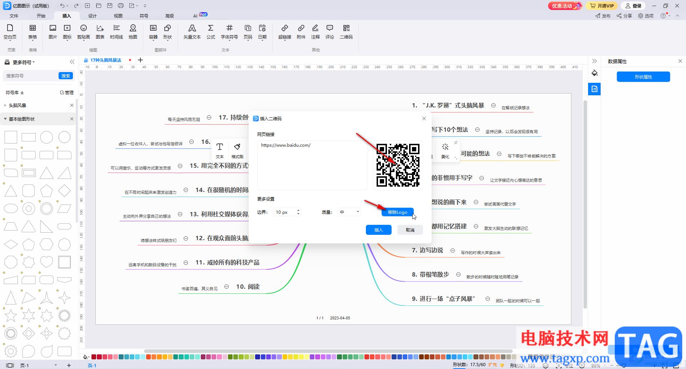Insert a container (容器)

(153, 32)
